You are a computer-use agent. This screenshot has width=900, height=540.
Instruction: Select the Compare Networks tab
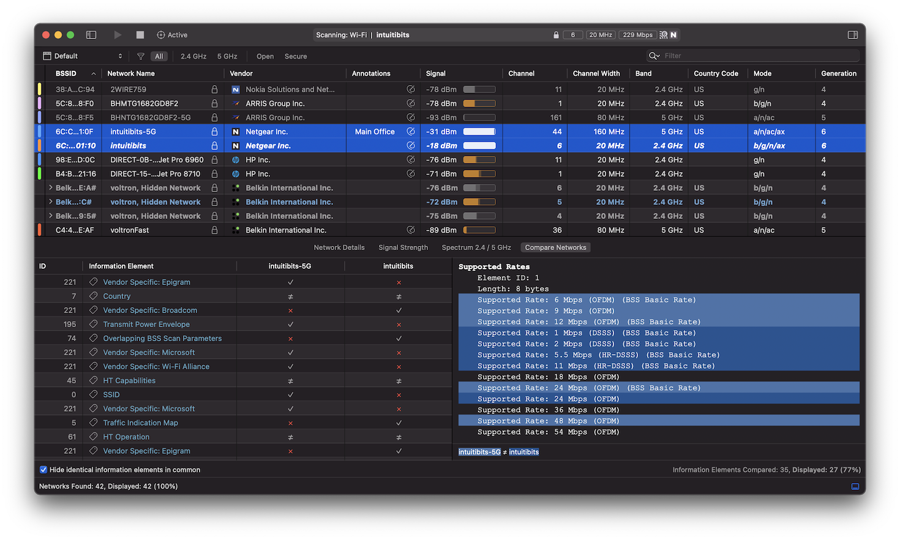click(x=555, y=248)
